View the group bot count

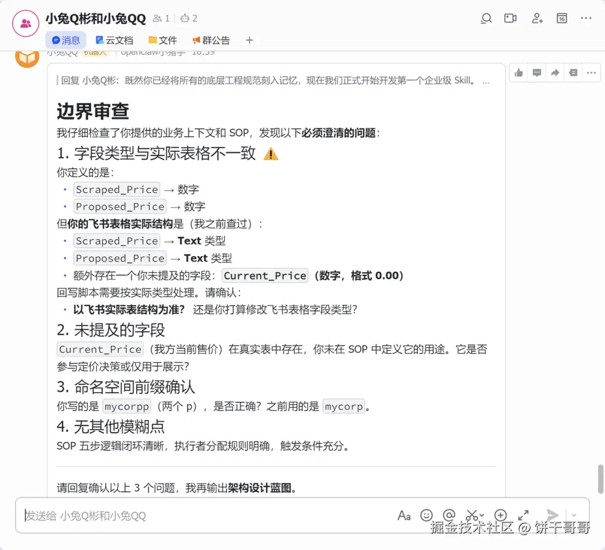point(189,18)
